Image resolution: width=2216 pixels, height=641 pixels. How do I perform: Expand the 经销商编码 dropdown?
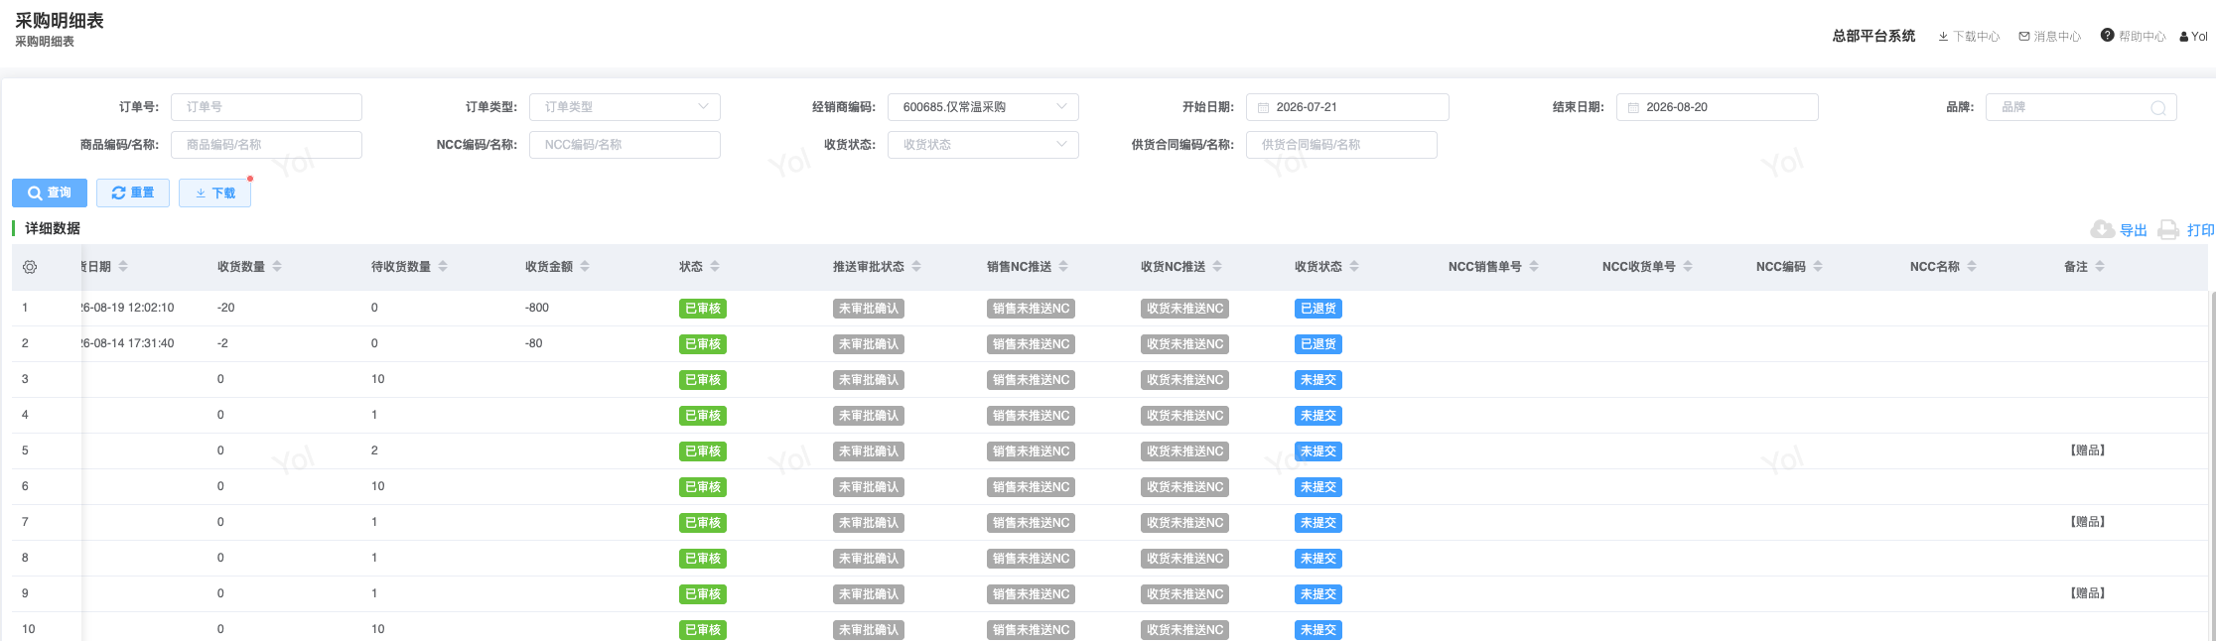pos(983,107)
